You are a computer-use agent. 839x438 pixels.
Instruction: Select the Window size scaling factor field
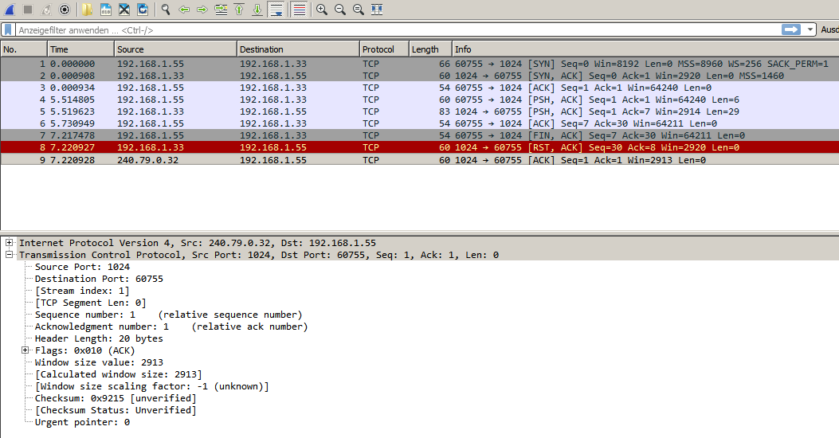point(152,386)
